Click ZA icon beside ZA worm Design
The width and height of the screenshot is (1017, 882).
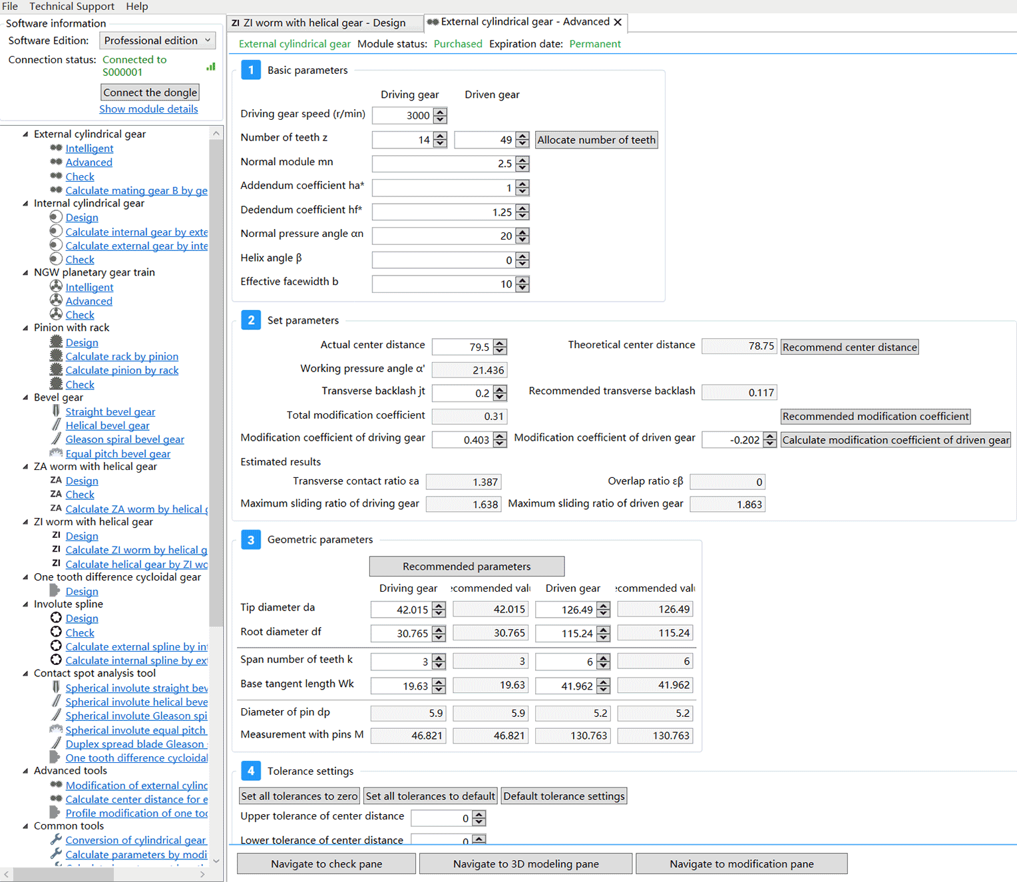pyautogui.click(x=56, y=480)
